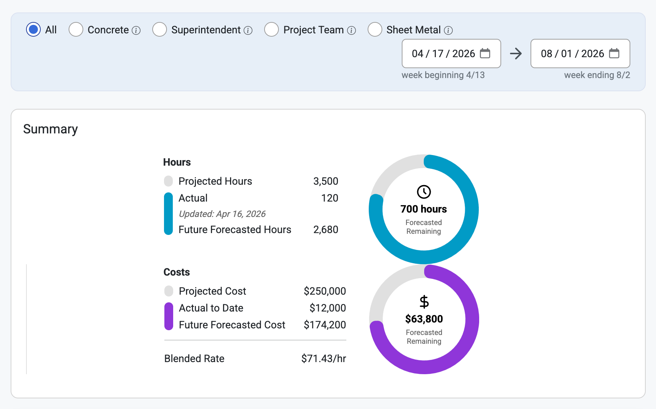
Task: Click the 700 hours Forecasted Remaining label
Action: [424, 220]
